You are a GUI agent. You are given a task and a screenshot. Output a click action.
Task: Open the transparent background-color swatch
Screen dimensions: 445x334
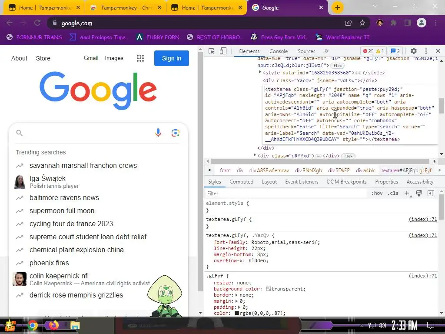268,289
